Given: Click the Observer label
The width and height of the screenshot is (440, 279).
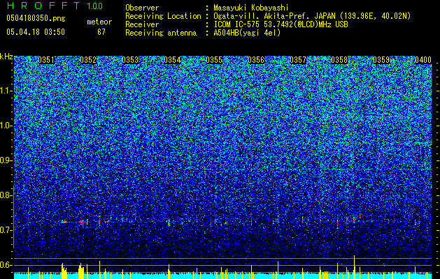Looking at the screenshot, I should (x=142, y=8).
